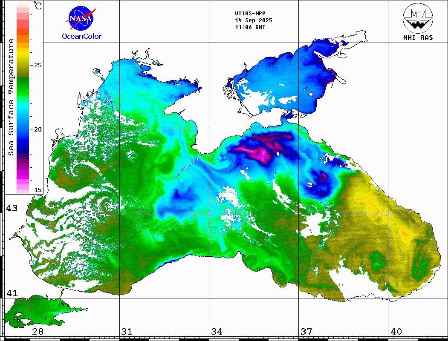Click the latitude 43 axis label
Viewport: 448px width, 341px height.
point(12,208)
